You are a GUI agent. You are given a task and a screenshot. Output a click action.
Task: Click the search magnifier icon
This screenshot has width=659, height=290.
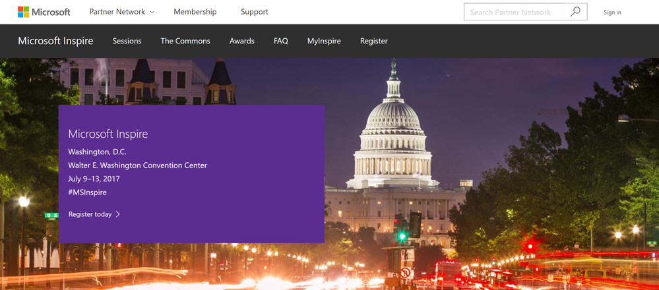tap(575, 12)
